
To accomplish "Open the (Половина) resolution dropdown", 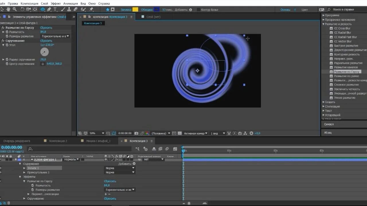I will point(161,133).
